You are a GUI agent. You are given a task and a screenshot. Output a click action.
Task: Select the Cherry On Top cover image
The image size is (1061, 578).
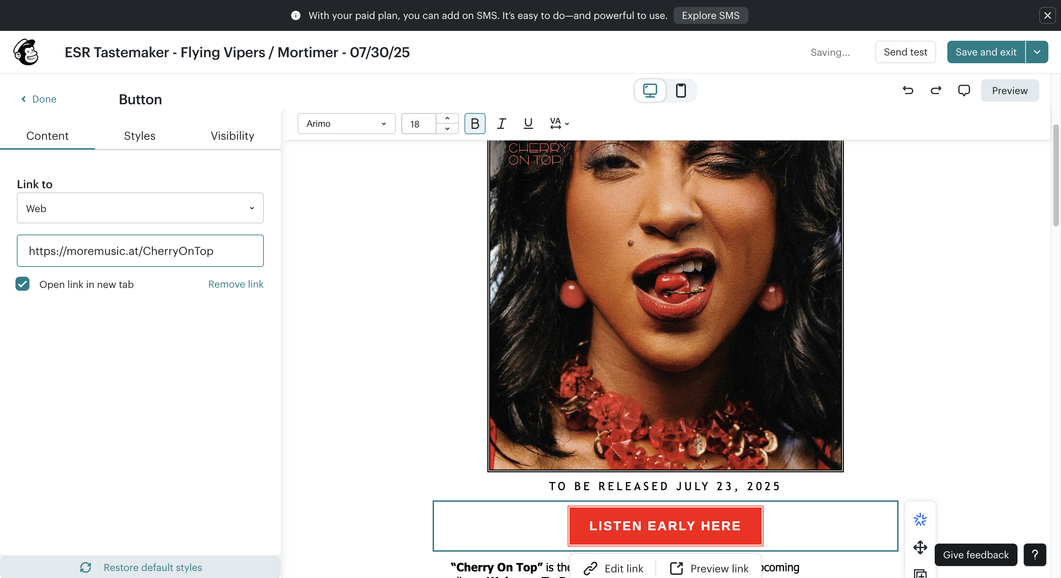(665, 306)
